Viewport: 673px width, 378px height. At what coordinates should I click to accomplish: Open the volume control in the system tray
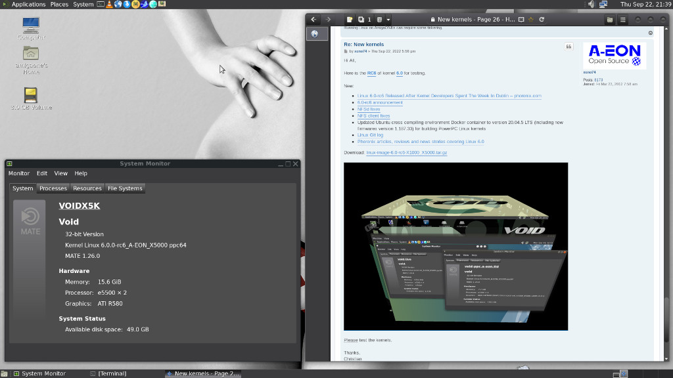click(592, 5)
